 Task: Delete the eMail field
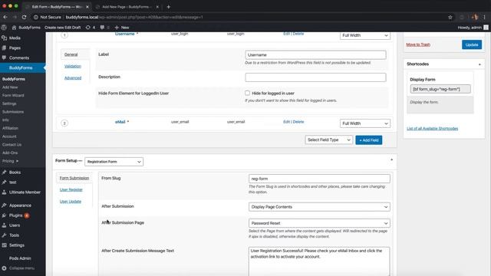click(x=298, y=122)
